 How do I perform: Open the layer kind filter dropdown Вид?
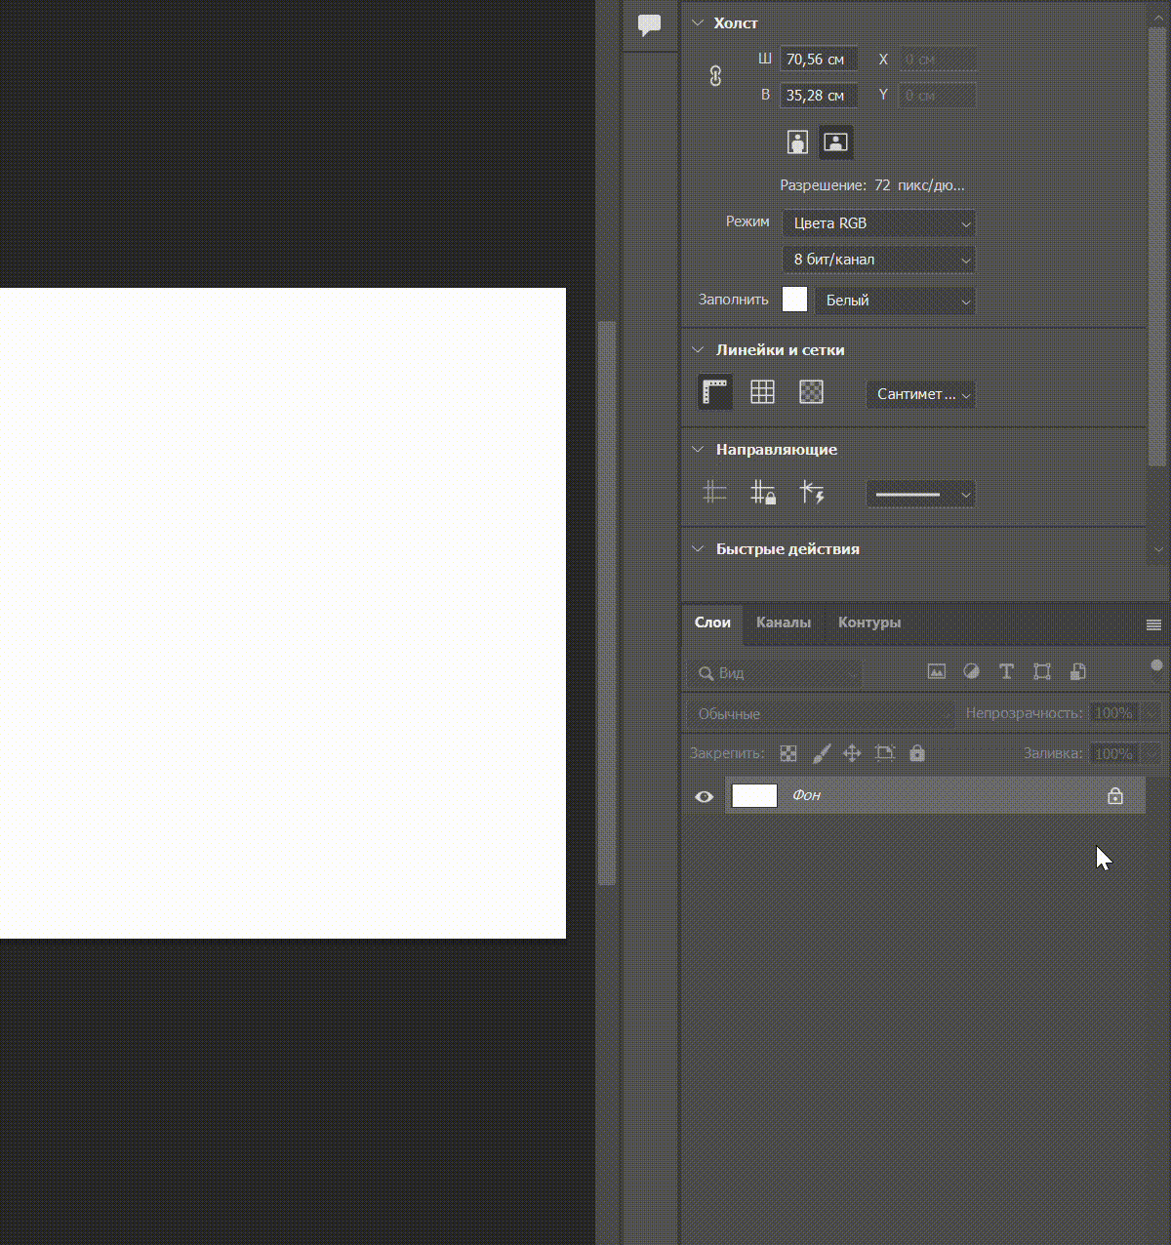(775, 673)
